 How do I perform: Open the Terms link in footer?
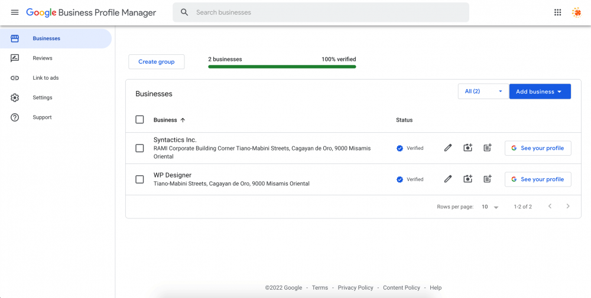pos(320,287)
